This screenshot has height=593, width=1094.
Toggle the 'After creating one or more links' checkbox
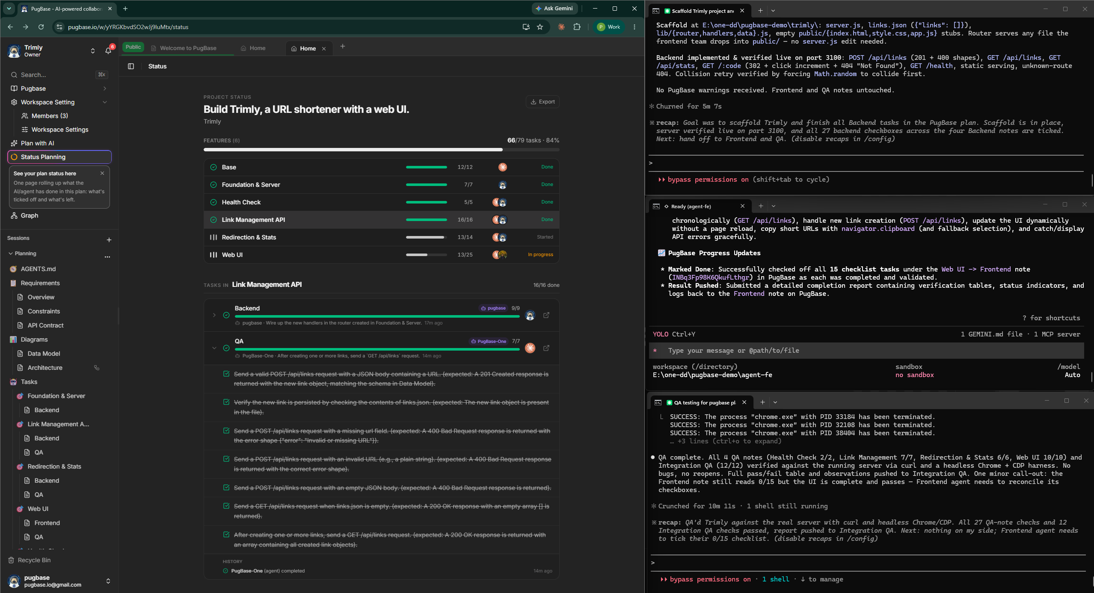tap(226, 534)
